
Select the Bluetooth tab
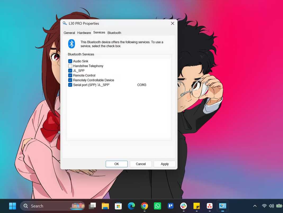coord(114,33)
